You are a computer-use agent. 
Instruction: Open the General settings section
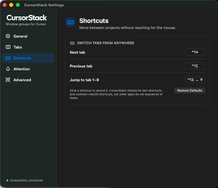tap(28, 36)
